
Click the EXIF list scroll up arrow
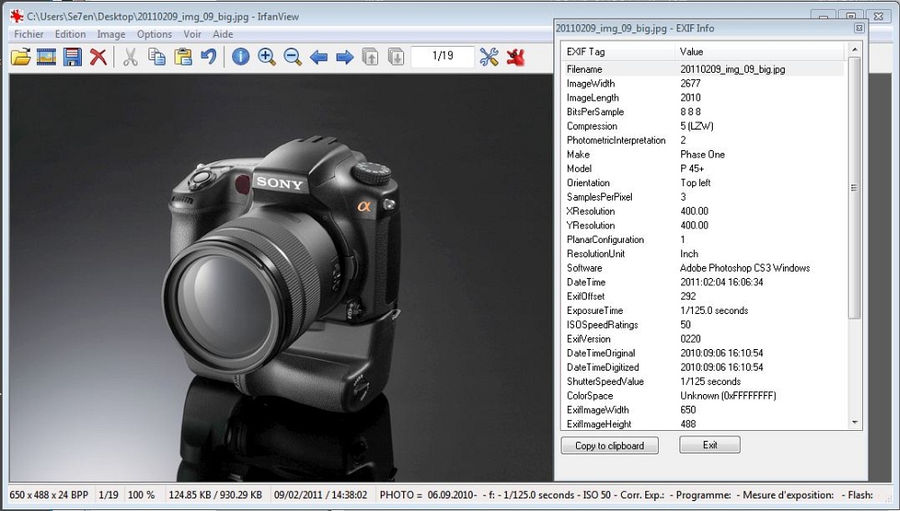pos(855,49)
